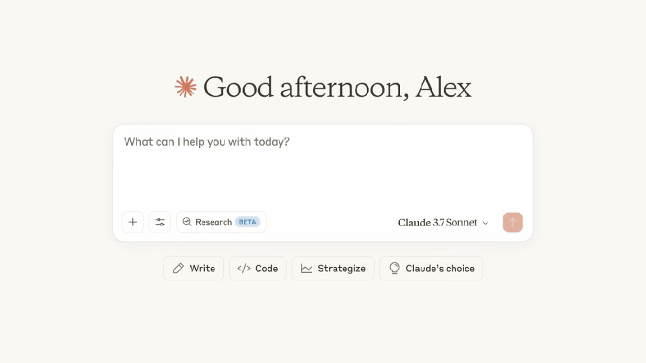Open the search and tools sliders icon
Viewport: 646px width, 363px height.
160,222
